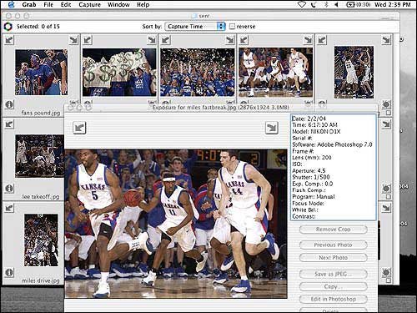The image size is (417, 313).
Task: Click the aperture icon in the middle-row rightmost cell
Action: point(386,189)
